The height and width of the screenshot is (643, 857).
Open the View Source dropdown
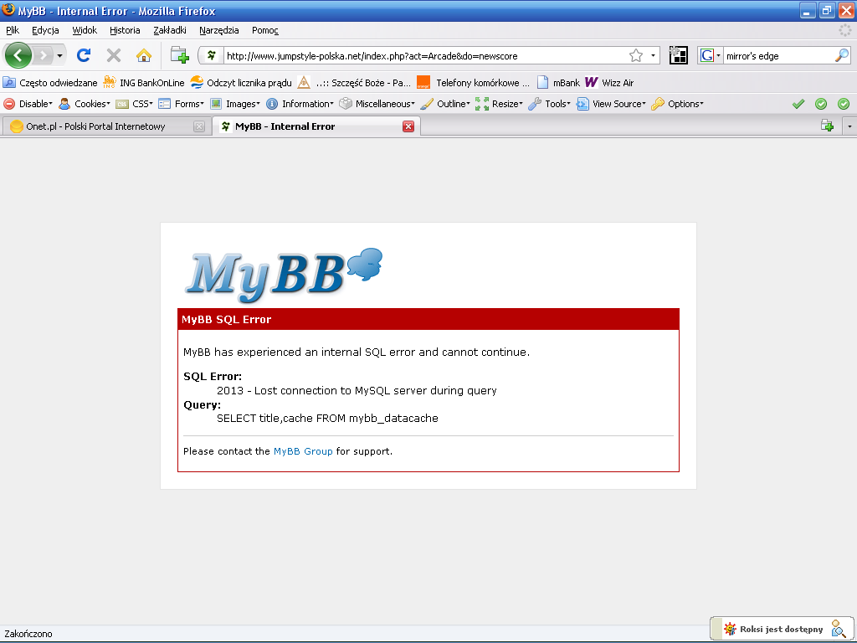(612, 104)
